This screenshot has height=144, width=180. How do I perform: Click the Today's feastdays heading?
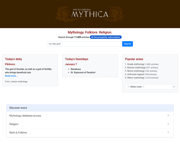coord(77,59)
